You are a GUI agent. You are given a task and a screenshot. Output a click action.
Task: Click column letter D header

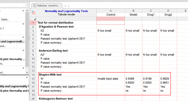pyautogui.click(x=168, y=11)
